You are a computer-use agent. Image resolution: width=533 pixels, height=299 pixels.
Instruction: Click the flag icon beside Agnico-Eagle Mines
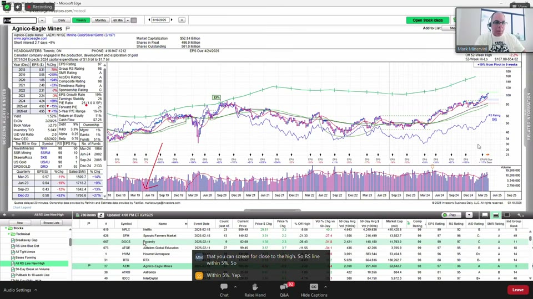[x=68, y=28]
